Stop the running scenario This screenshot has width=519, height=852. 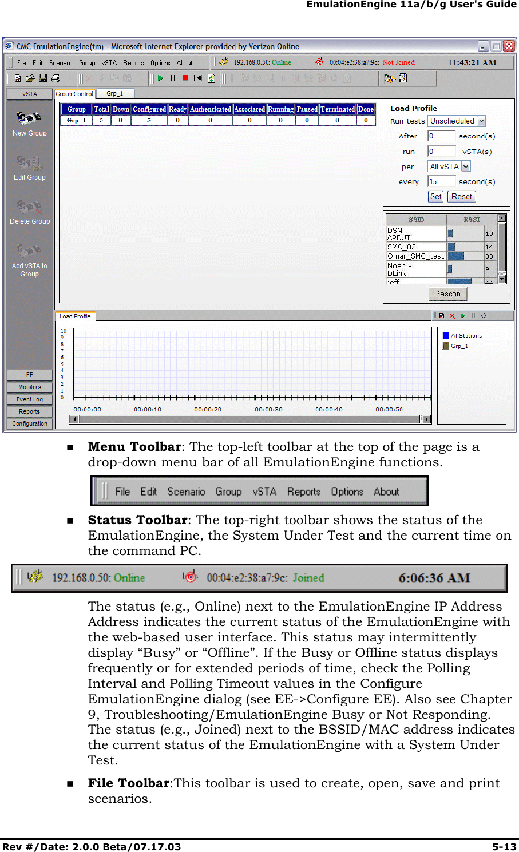pos(185,78)
